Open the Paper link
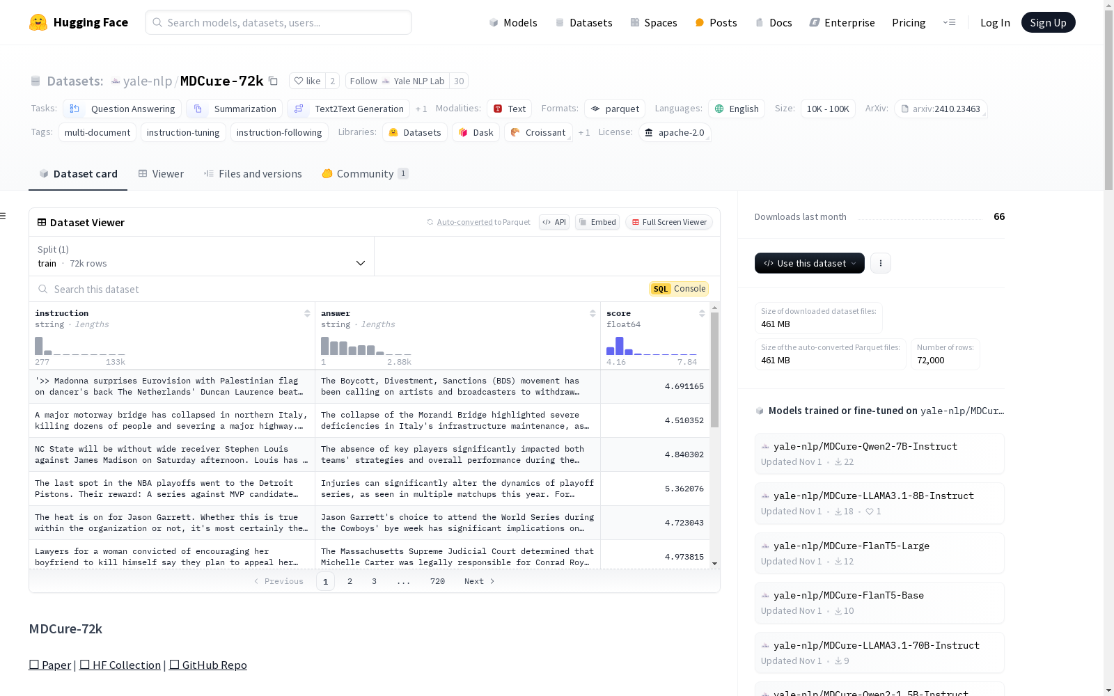Image resolution: width=1114 pixels, height=696 pixels. pos(49,665)
